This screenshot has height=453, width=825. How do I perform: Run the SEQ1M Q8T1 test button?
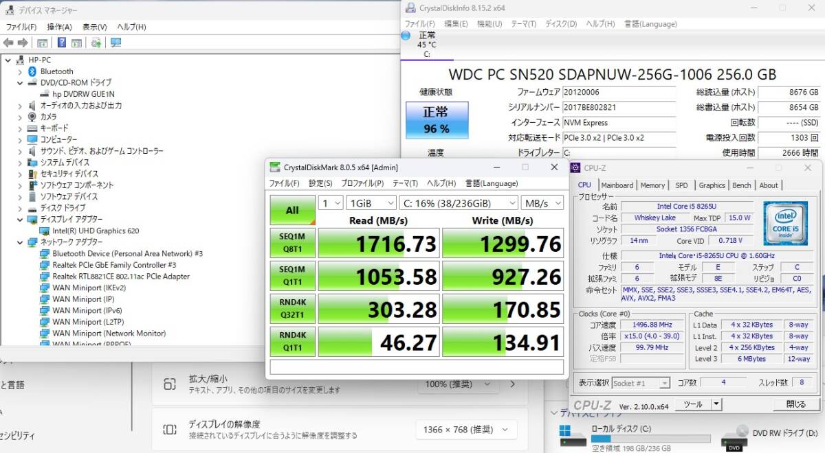click(292, 243)
